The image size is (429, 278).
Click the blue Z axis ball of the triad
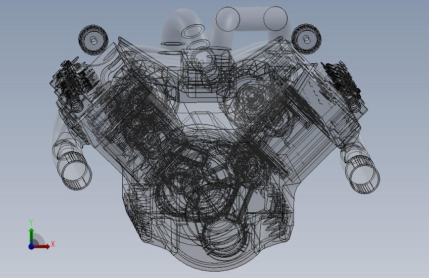[x=32, y=246]
